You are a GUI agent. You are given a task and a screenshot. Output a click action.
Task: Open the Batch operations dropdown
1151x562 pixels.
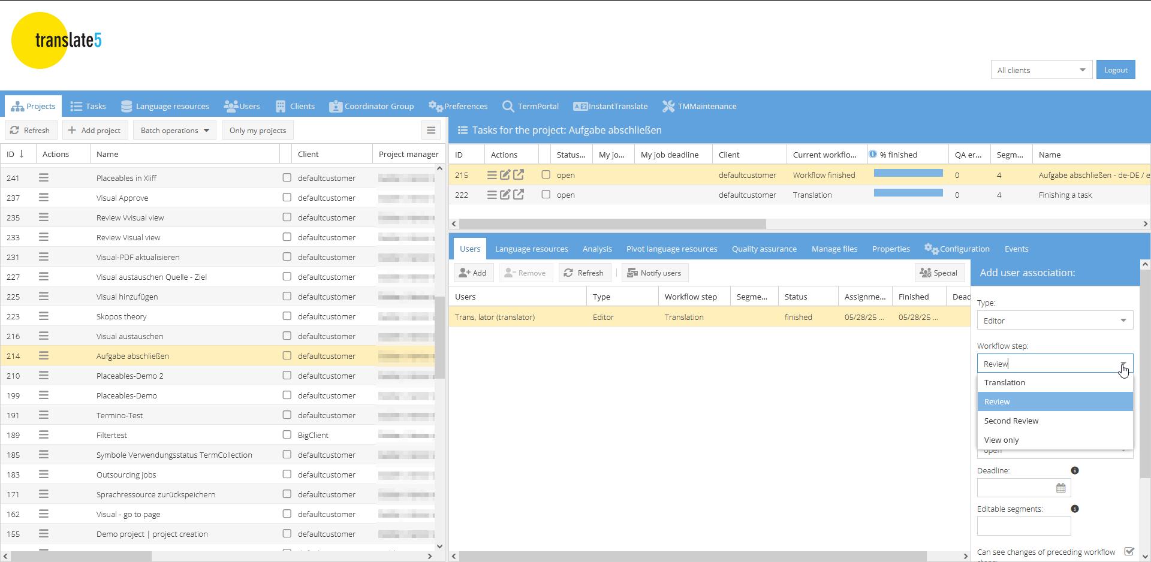[174, 131]
